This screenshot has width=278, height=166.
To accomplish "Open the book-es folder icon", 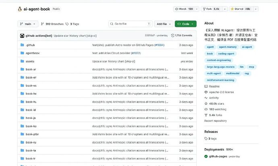I will click(x=22, y=85).
